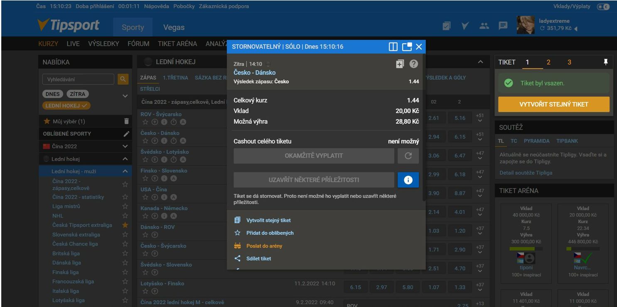617x307 pixels.
Task: Collapse the Lední hokej - muži section
Action: click(x=125, y=171)
